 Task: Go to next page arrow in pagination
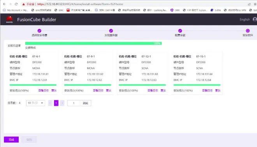click(62, 103)
